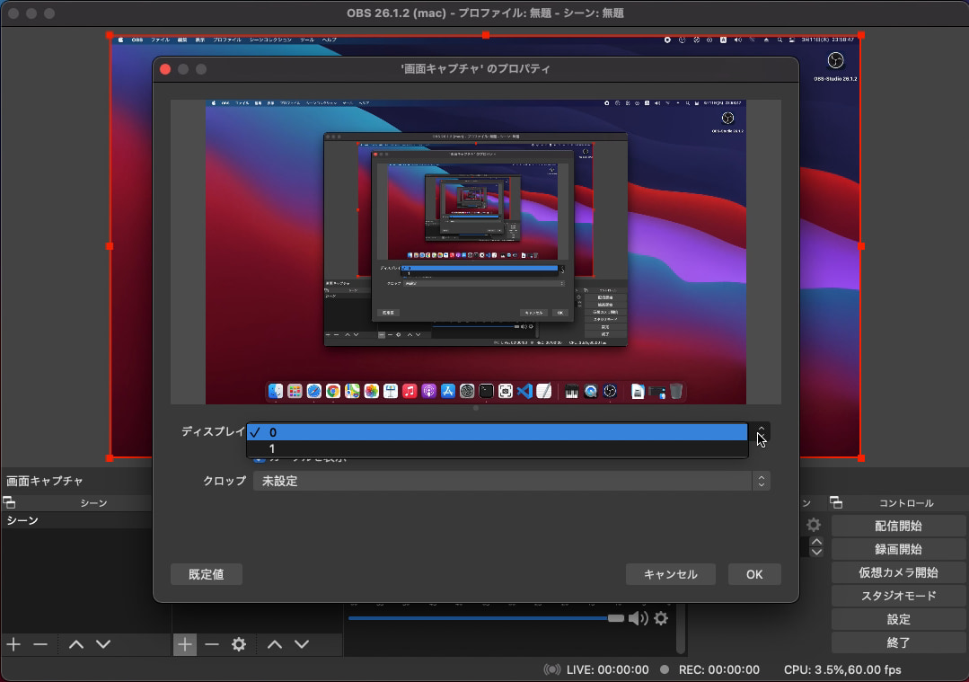Move source up with sources up arrow

pos(275,644)
